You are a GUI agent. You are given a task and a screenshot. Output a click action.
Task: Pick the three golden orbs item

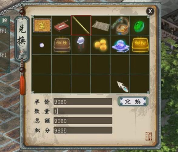click(101, 45)
